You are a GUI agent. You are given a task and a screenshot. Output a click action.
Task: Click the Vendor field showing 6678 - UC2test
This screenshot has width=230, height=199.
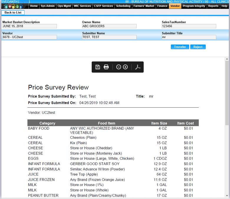[x=29, y=37]
